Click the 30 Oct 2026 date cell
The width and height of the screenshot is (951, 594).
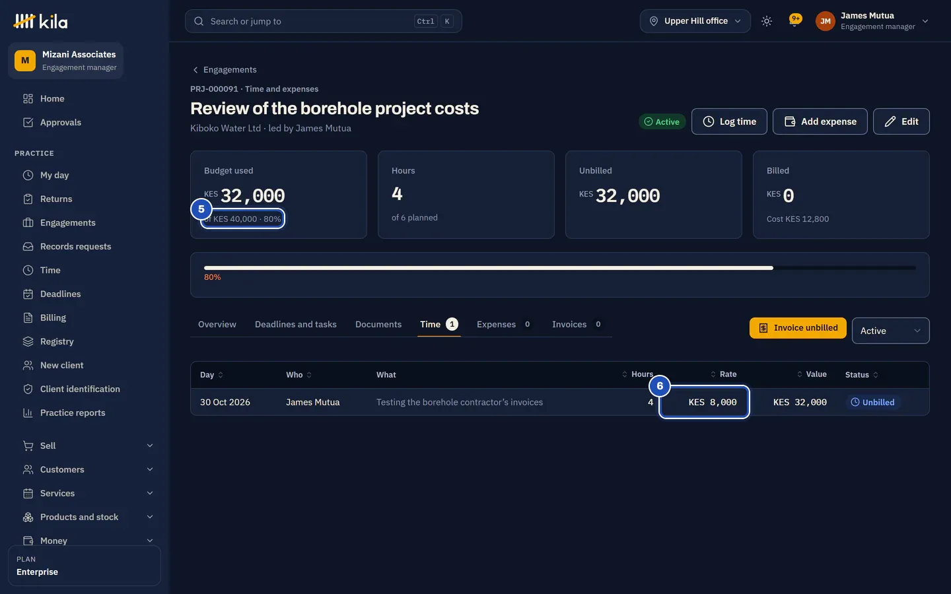point(225,402)
